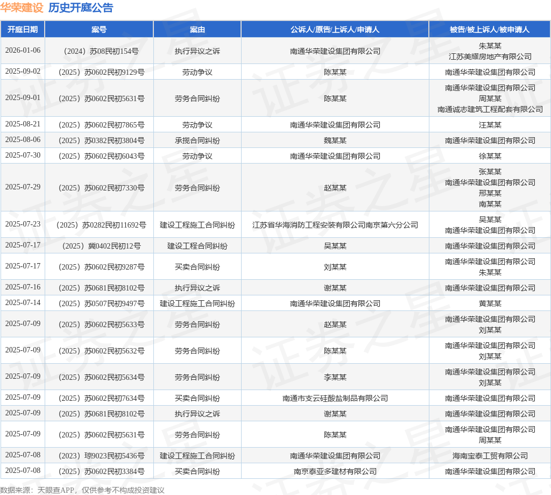Select case number (2025)苏0602民初9287号
551x495 pixels.
coord(101,267)
